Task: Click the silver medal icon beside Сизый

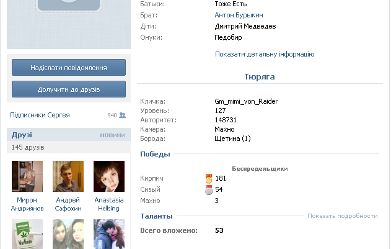Action: pos(209,189)
